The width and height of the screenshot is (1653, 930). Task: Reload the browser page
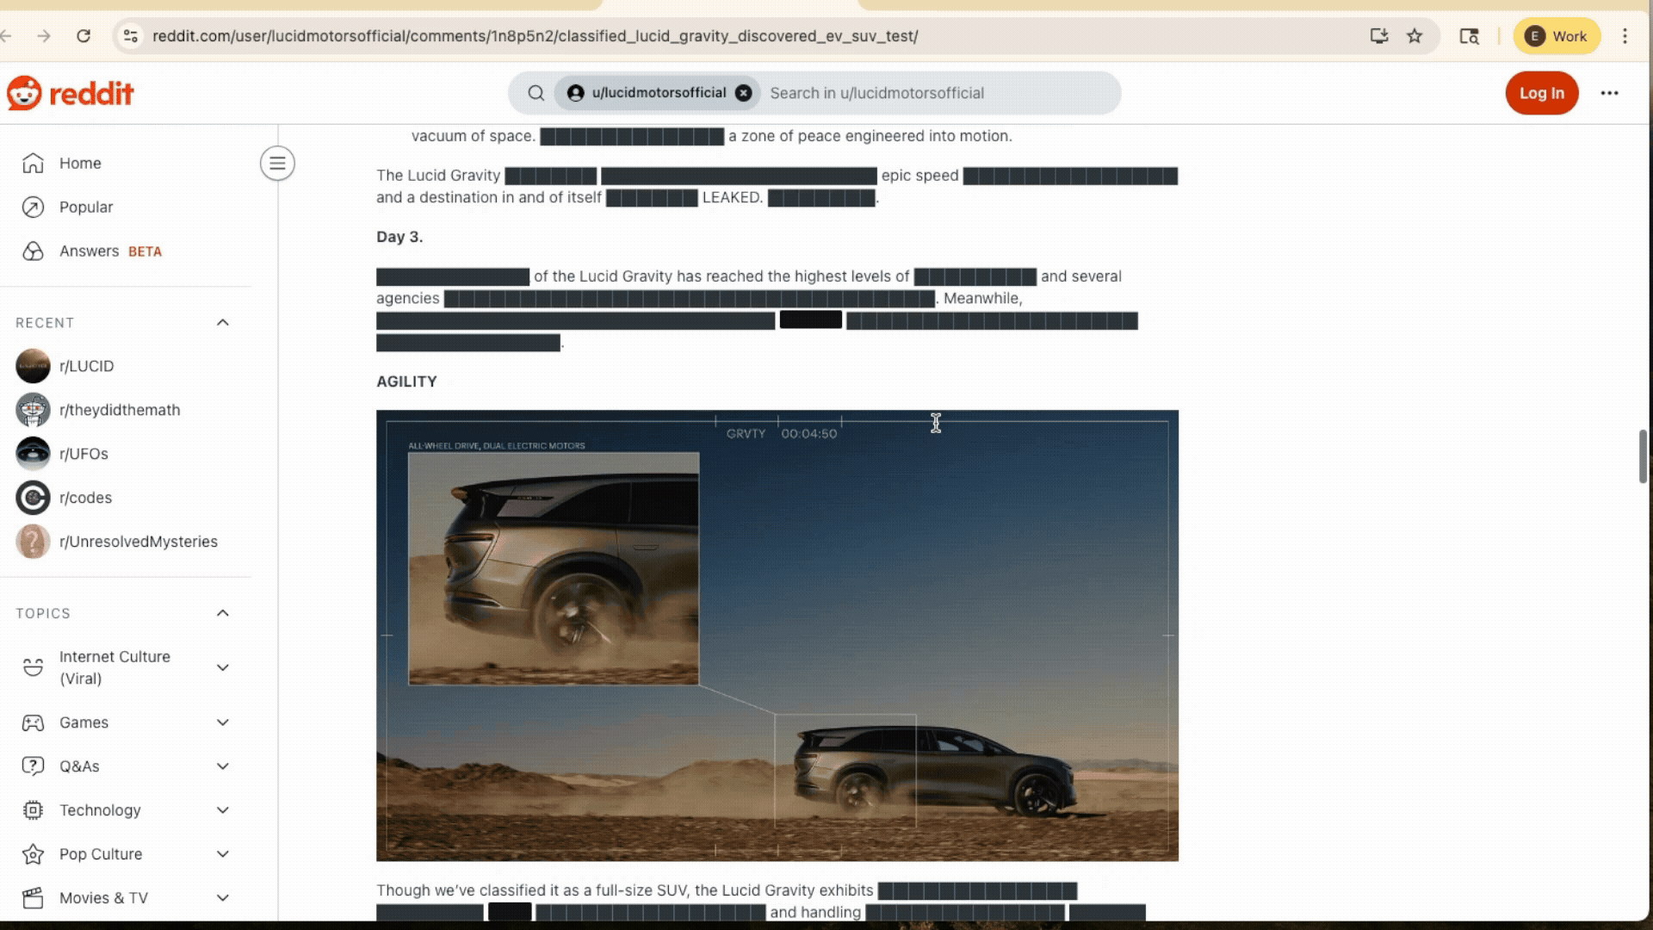click(x=84, y=36)
